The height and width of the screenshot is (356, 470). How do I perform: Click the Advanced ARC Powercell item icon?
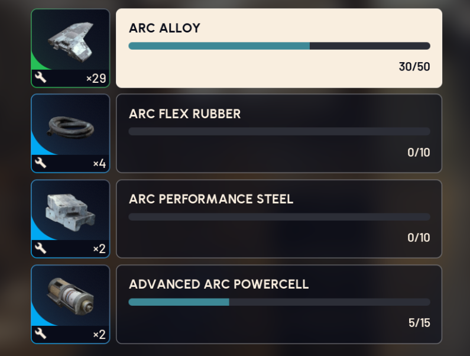[x=70, y=296]
